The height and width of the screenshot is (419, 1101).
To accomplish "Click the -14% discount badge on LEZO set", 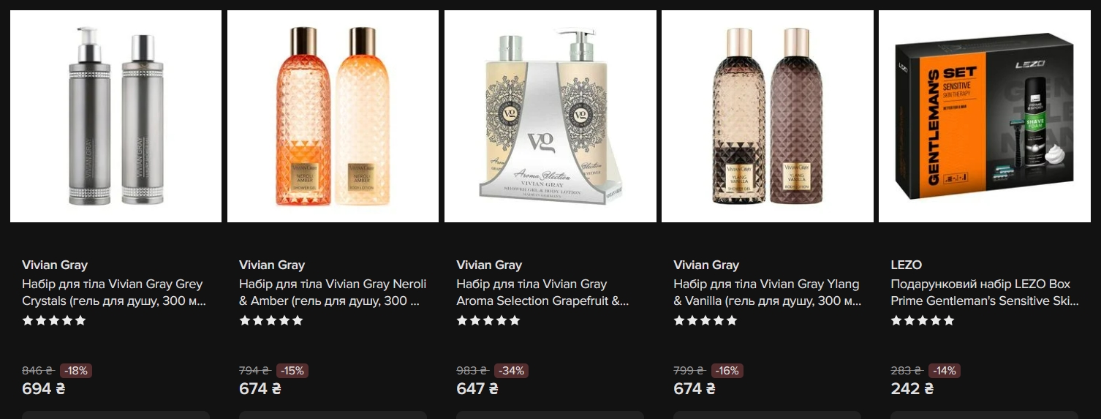I will coord(944,371).
